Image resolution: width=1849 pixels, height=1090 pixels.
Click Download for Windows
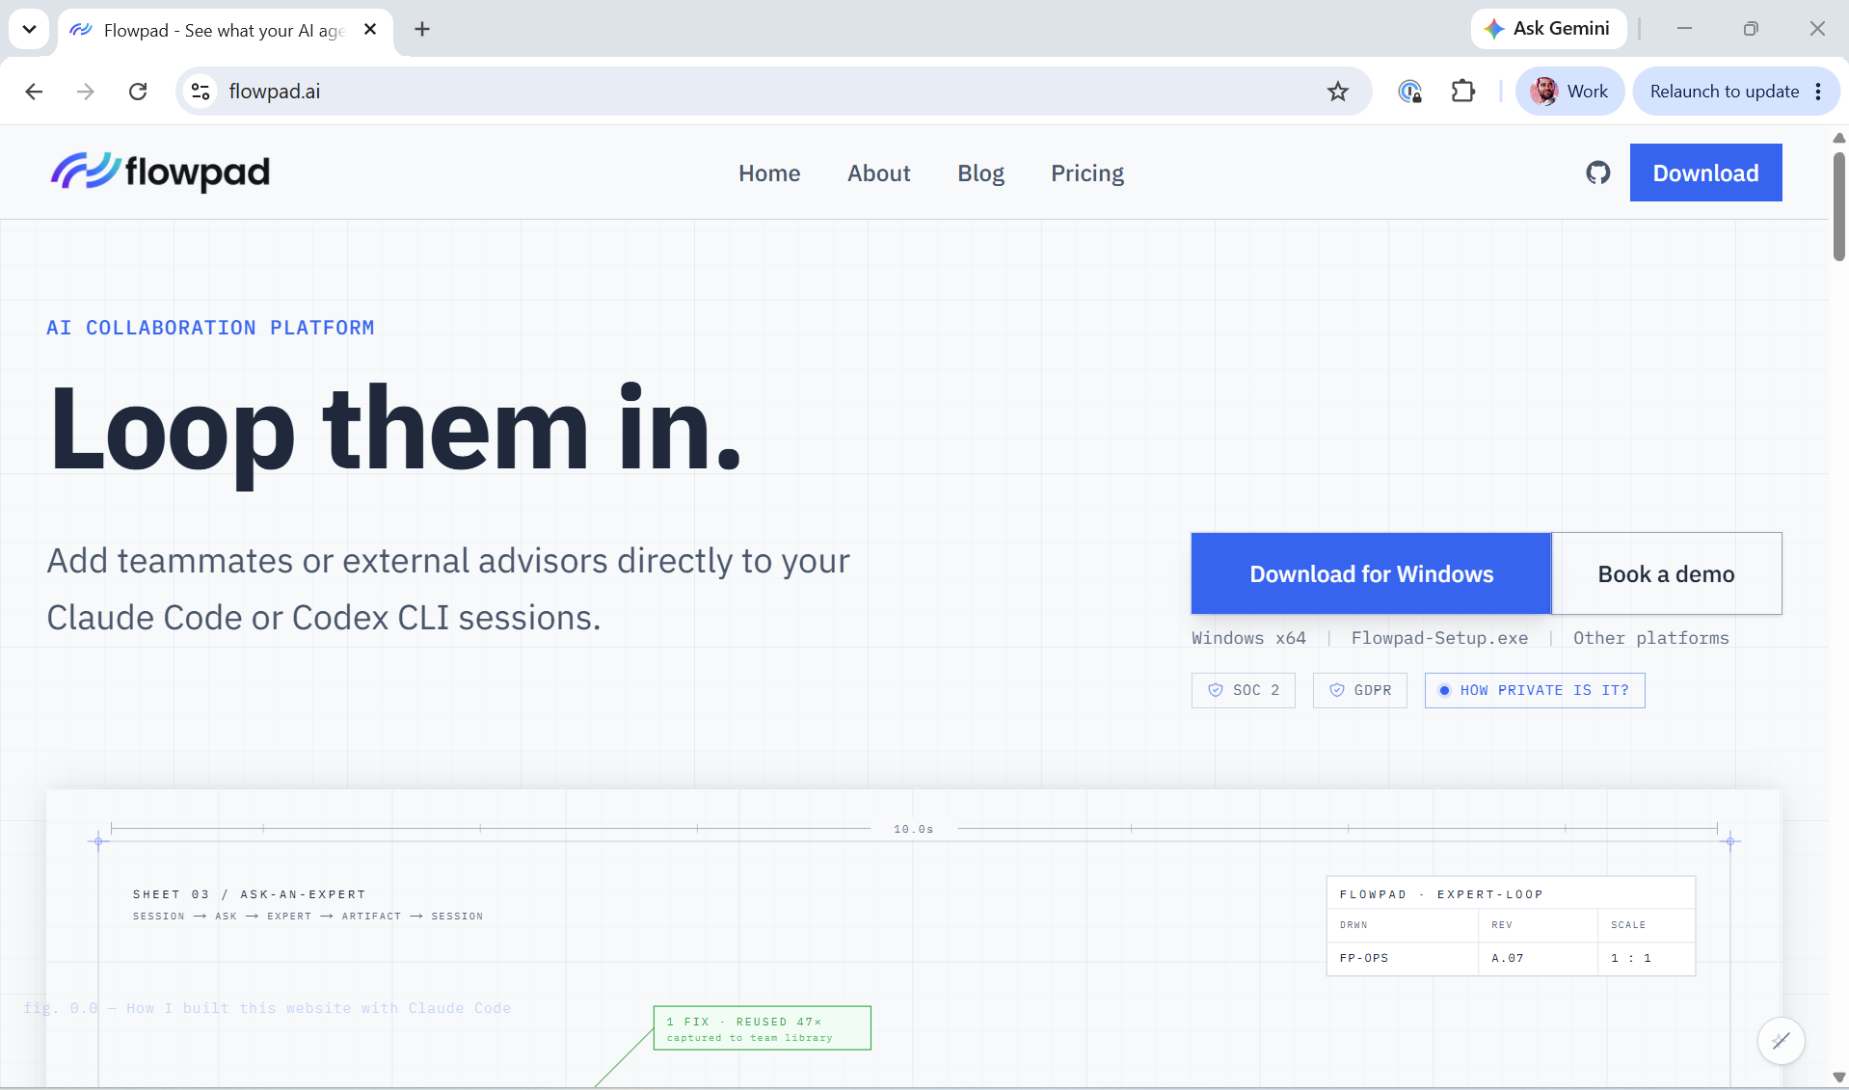point(1371,573)
